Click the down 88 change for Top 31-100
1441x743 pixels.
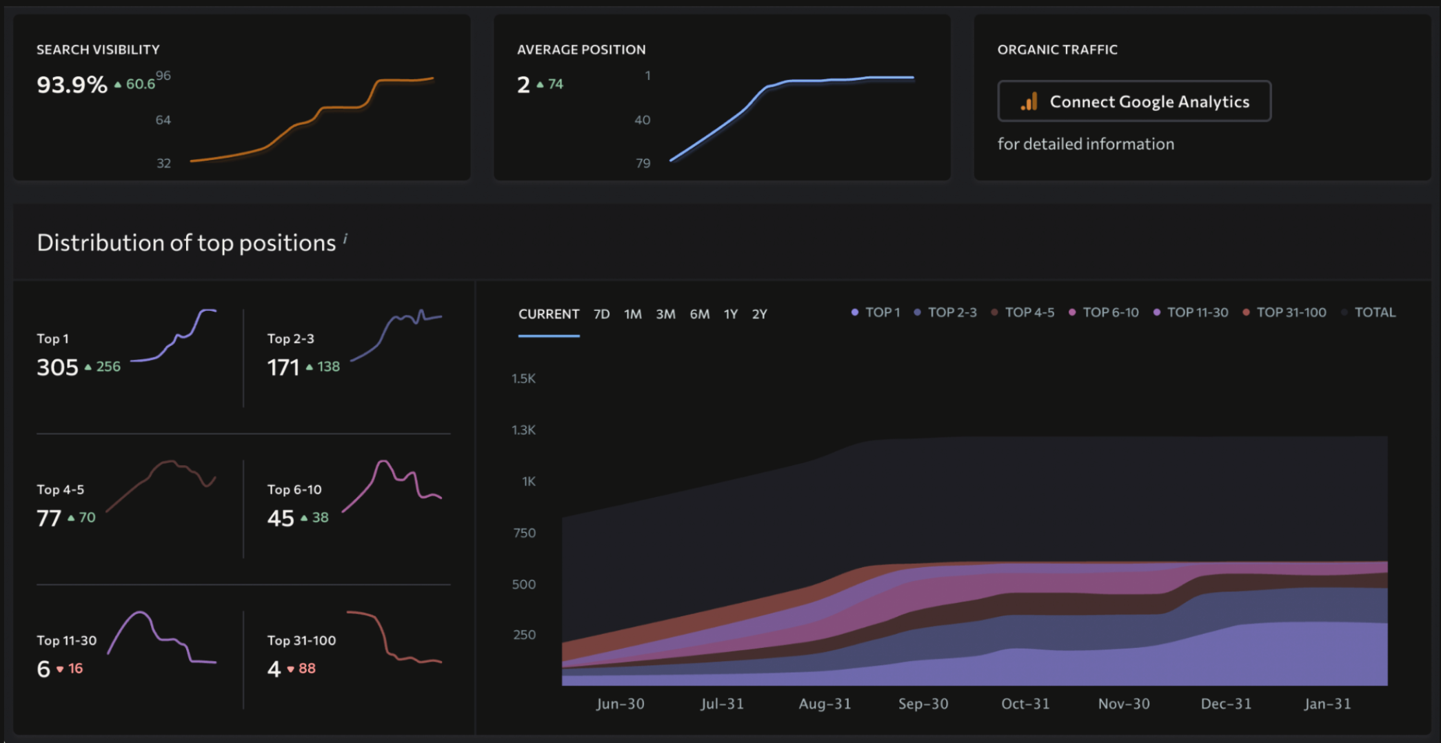click(301, 669)
